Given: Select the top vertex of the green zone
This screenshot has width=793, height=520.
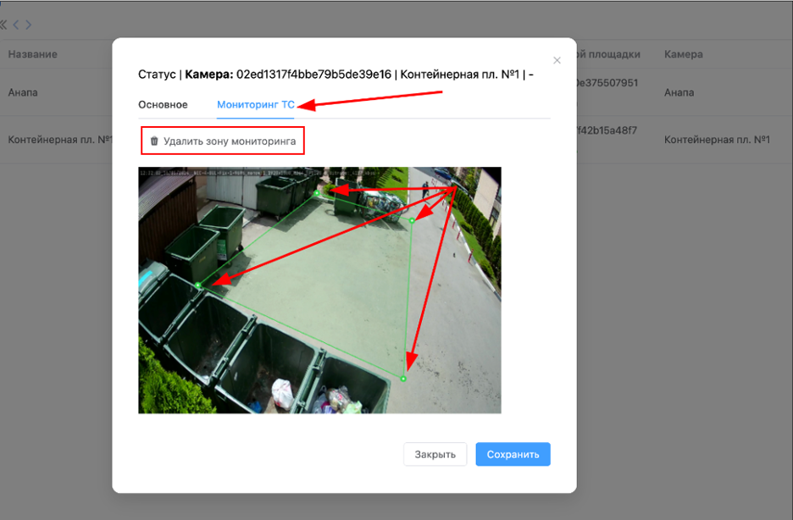Looking at the screenshot, I should [317, 193].
